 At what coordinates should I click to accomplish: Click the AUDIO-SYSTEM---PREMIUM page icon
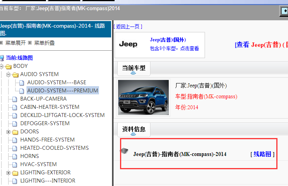[22, 91]
